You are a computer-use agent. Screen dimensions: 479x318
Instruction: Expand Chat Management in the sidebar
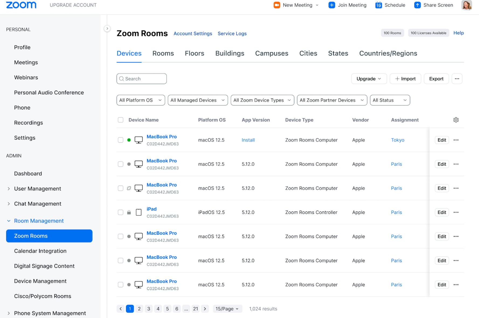[x=9, y=204]
